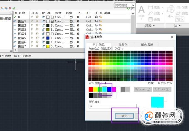The width and height of the screenshot is (189, 131).
Task: Pick the red standard color swatch
Action: point(91,89)
